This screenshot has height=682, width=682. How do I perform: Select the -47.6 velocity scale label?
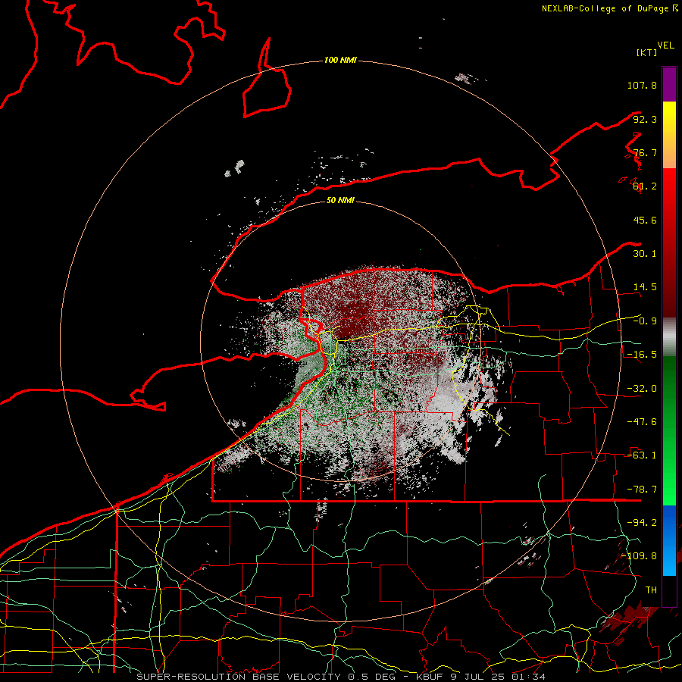[642, 422]
